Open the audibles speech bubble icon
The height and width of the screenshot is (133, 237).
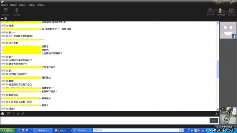point(9,114)
